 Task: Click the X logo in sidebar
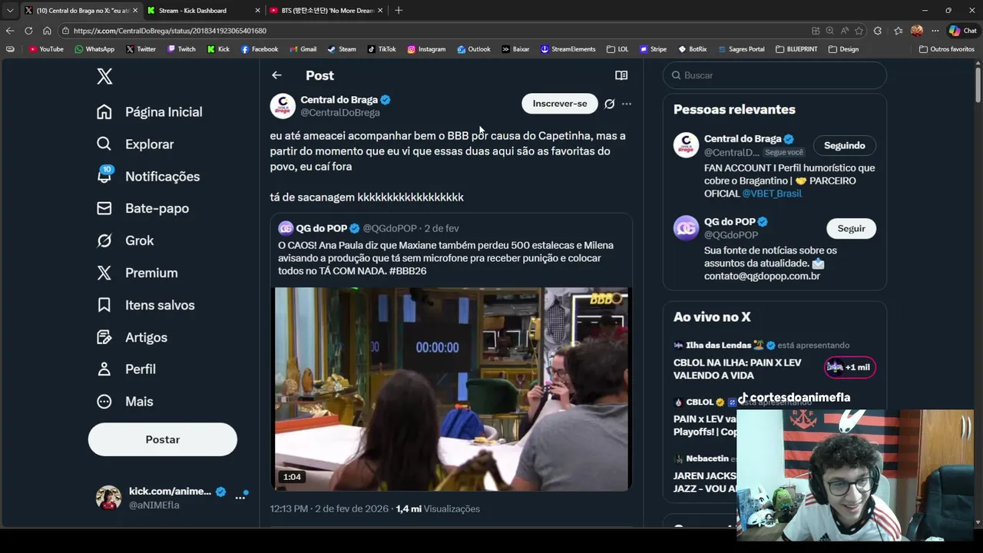tap(104, 76)
